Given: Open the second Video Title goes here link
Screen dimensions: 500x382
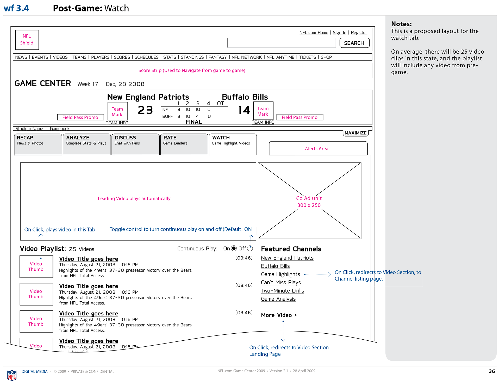Looking at the screenshot, I should coord(89,286).
